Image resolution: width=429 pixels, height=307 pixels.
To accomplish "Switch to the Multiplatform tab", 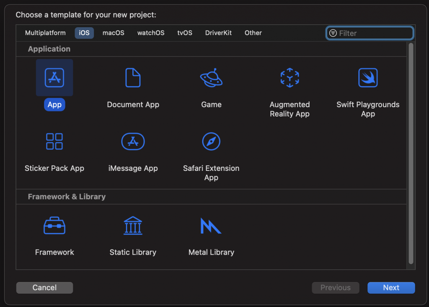I will pyautogui.click(x=45, y=33).
